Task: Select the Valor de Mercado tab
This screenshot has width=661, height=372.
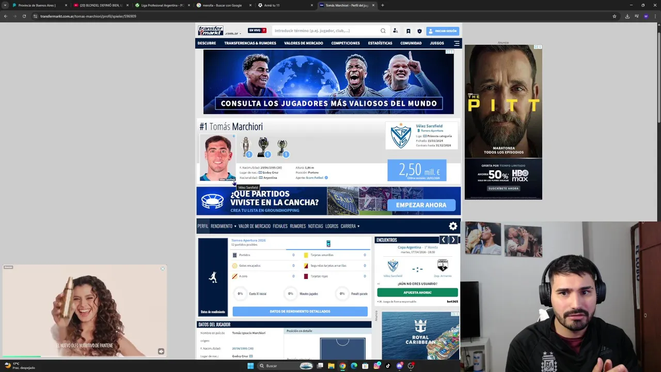Action: point(254,226)
